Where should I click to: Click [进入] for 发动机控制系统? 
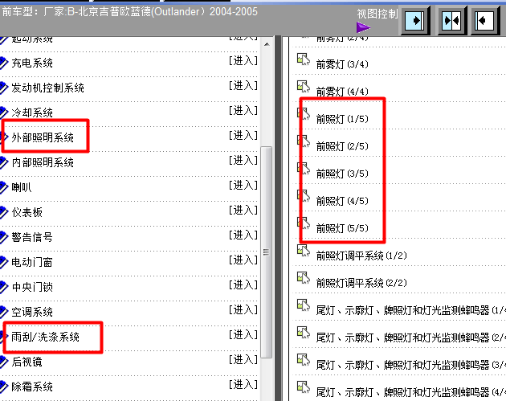[243, 85]
